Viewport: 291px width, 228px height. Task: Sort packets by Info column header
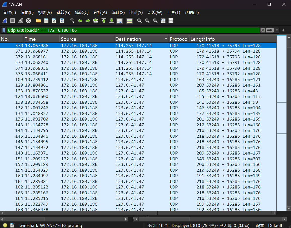(241, 39)
